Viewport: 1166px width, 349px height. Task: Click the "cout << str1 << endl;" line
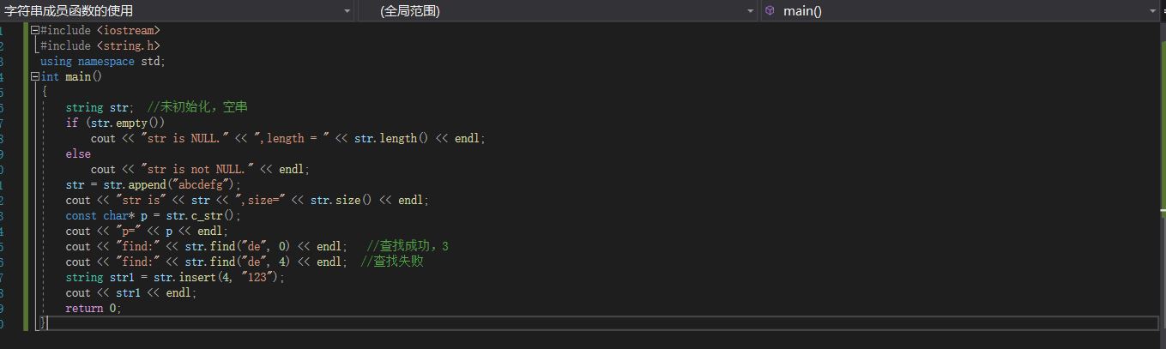coord(131,292)
